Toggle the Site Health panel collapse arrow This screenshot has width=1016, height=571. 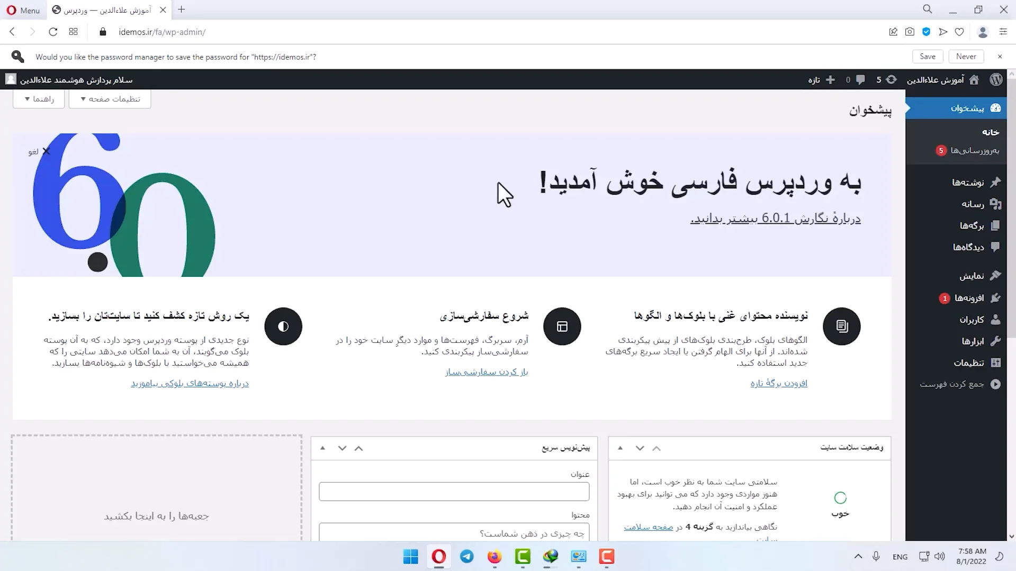[x=620, y=448]
